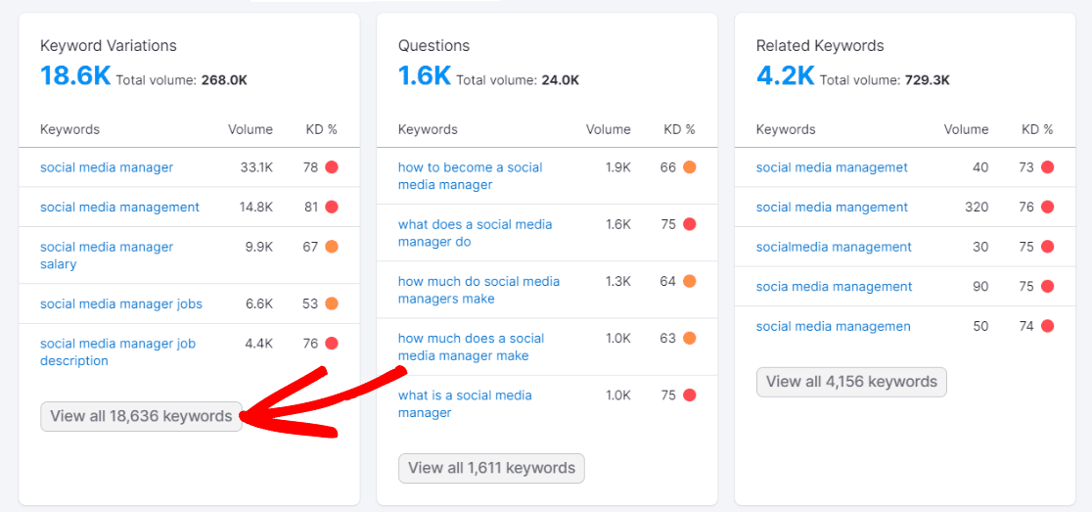Click the 4.2K Related Keywords count

(x=785, y=75)
